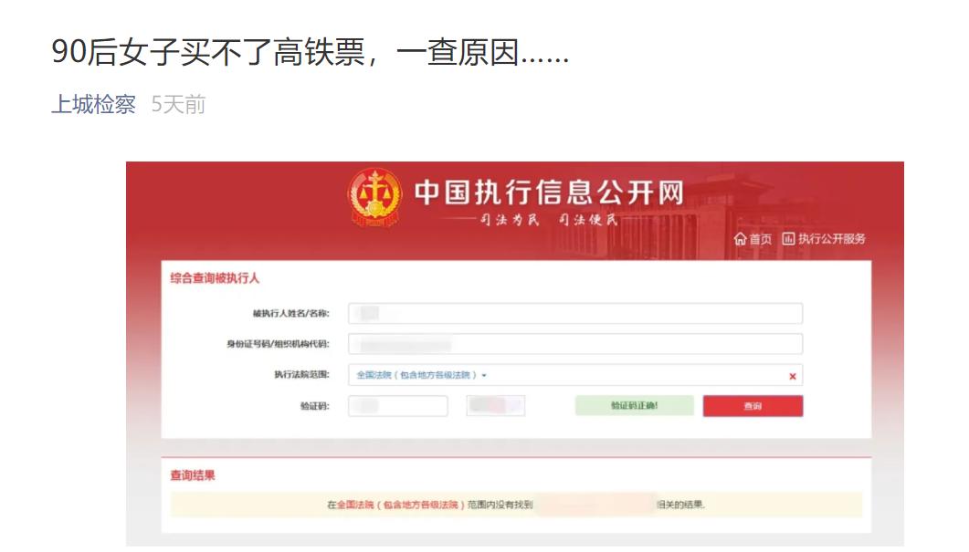969x552 pixels.
Task: Click the 执行法院范围 label
Action: pyautogui.click(x=301, y=375)
